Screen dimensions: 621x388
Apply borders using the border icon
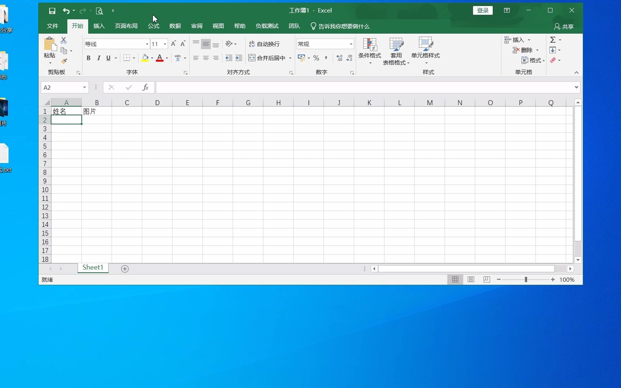[x=127, y=58]
